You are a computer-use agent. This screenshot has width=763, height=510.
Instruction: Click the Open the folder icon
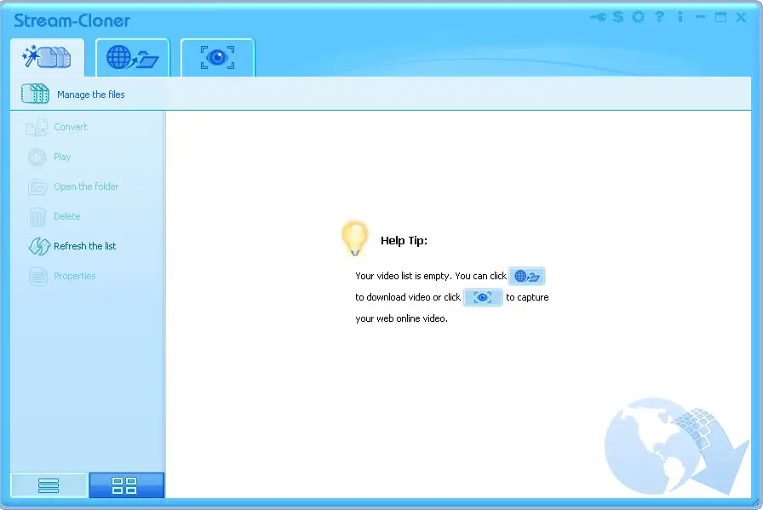(37, 186)
